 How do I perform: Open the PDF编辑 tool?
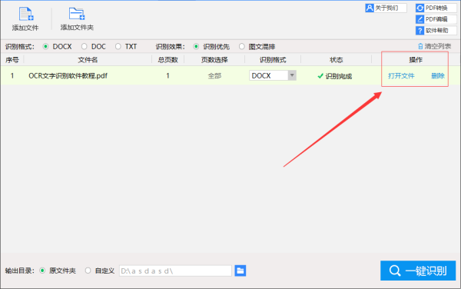(436, 19)
